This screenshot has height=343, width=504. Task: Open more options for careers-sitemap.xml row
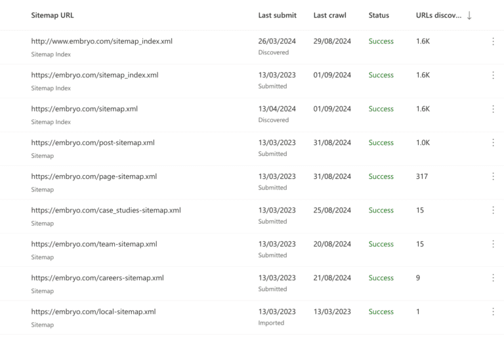point(493,278)
